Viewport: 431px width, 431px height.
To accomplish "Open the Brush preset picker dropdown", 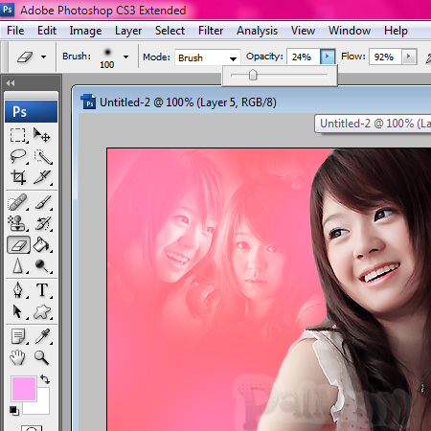I will (x=125, y=57).
